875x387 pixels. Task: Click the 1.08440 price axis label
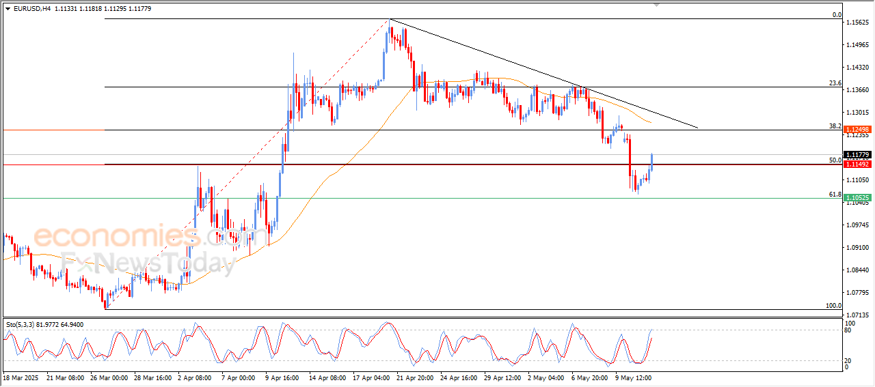point(857,270)
